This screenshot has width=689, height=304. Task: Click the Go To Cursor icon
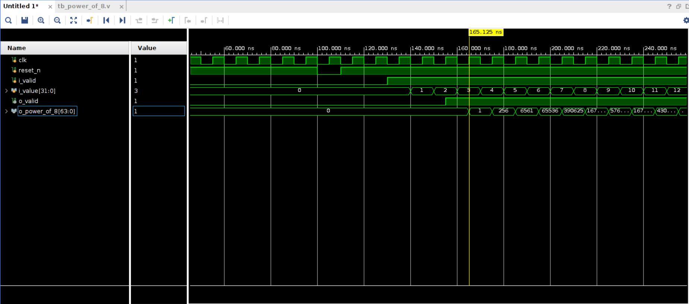pos(89,20)
